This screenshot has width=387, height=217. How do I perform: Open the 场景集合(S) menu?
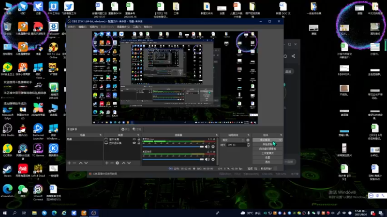coord(123,27)
